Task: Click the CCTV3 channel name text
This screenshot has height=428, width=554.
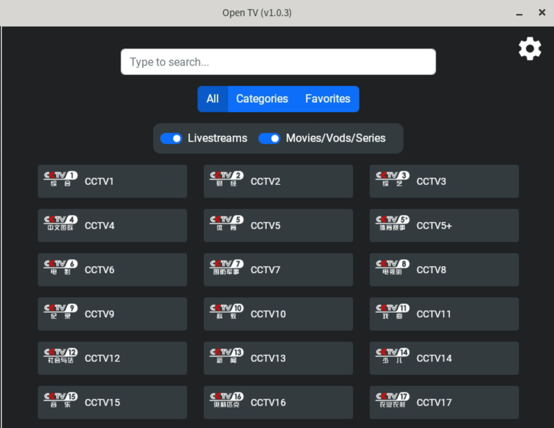Action: (x=431, y=182)
